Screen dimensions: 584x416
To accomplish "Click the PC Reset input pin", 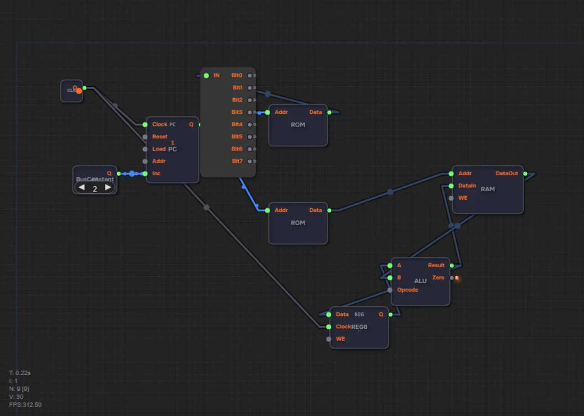I will point(145,137).
